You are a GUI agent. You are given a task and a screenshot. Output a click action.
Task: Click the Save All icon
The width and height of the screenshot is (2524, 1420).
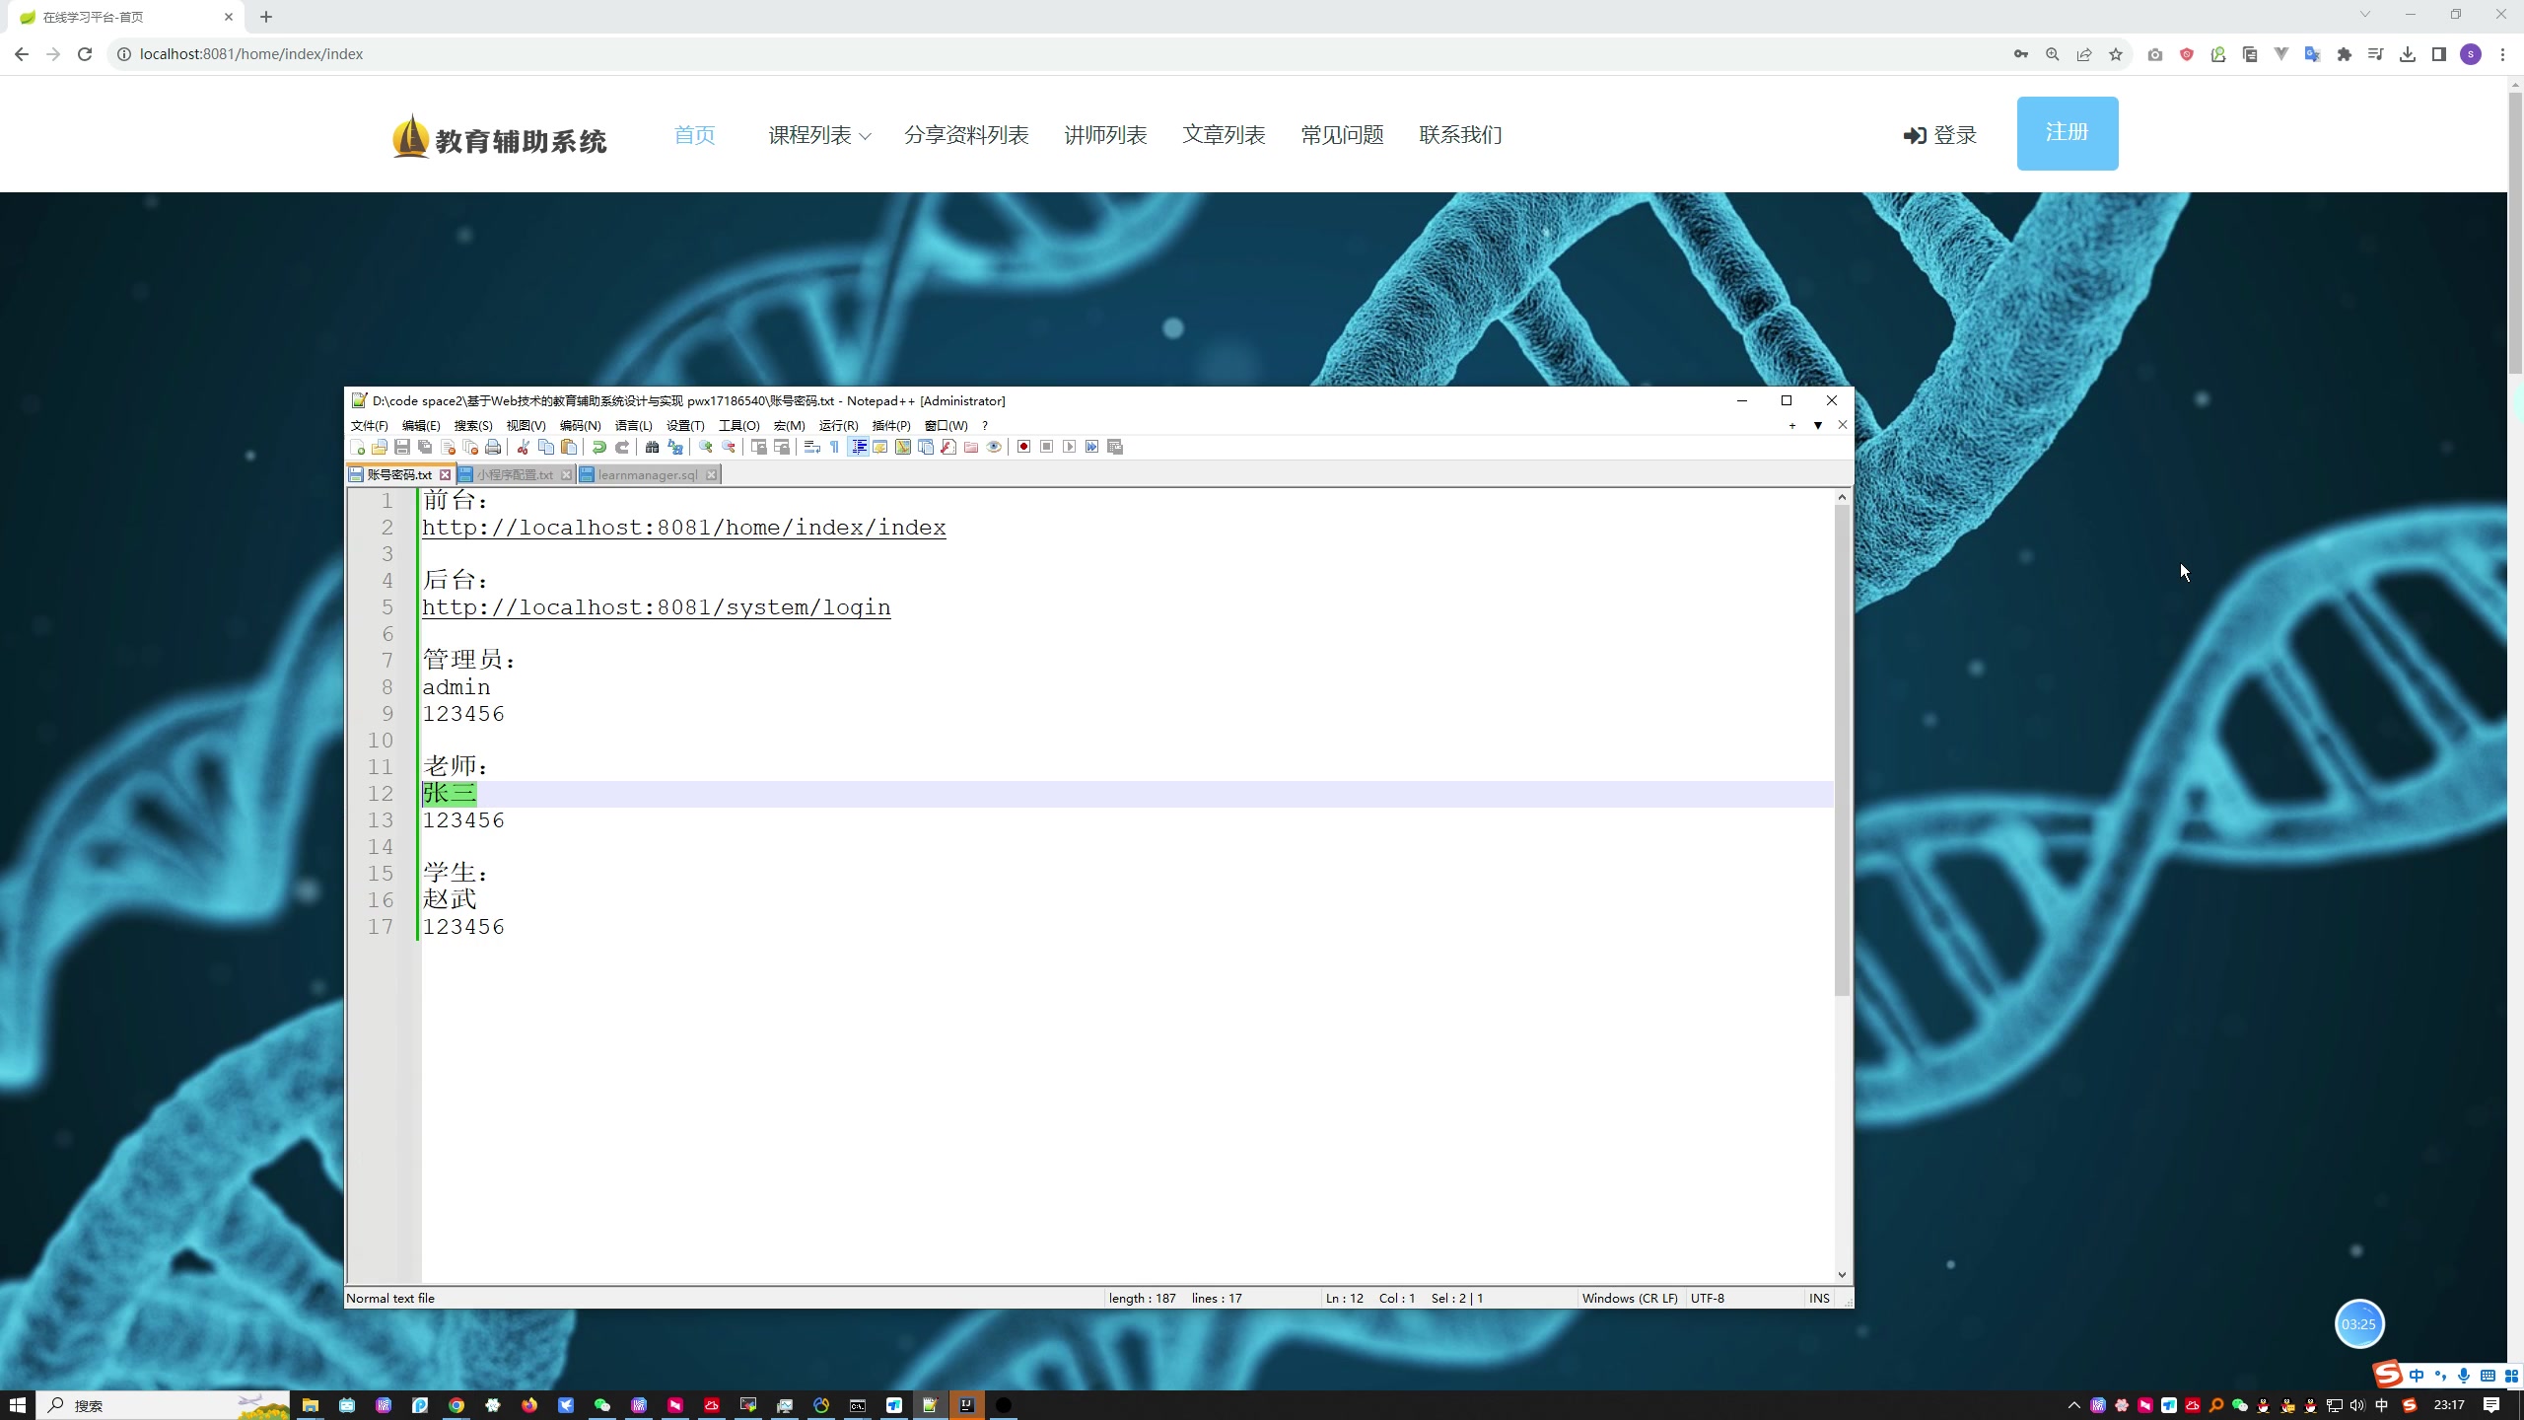tap(425, 448)
